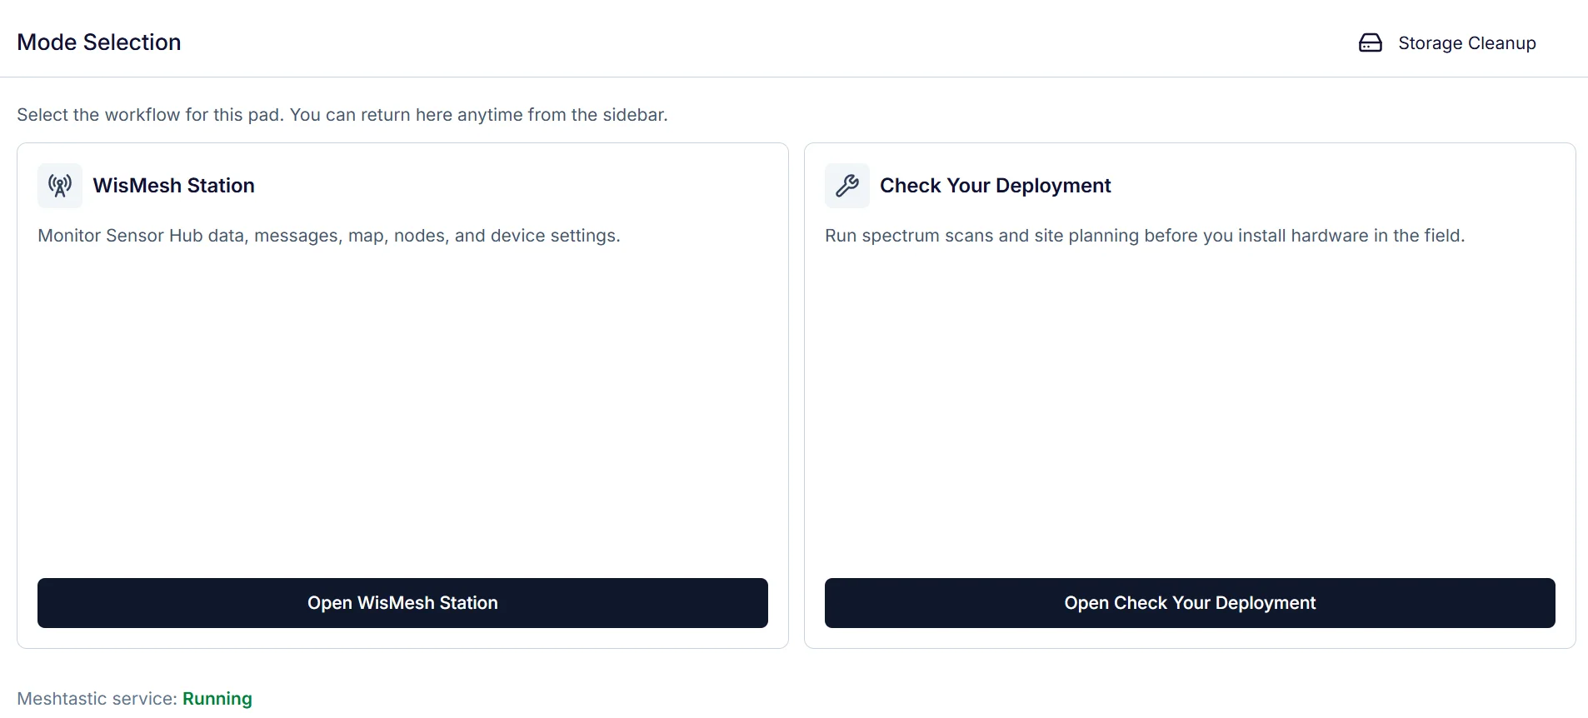
Task: Select the Check Your Deployment card title
Action: pos(996,186)
